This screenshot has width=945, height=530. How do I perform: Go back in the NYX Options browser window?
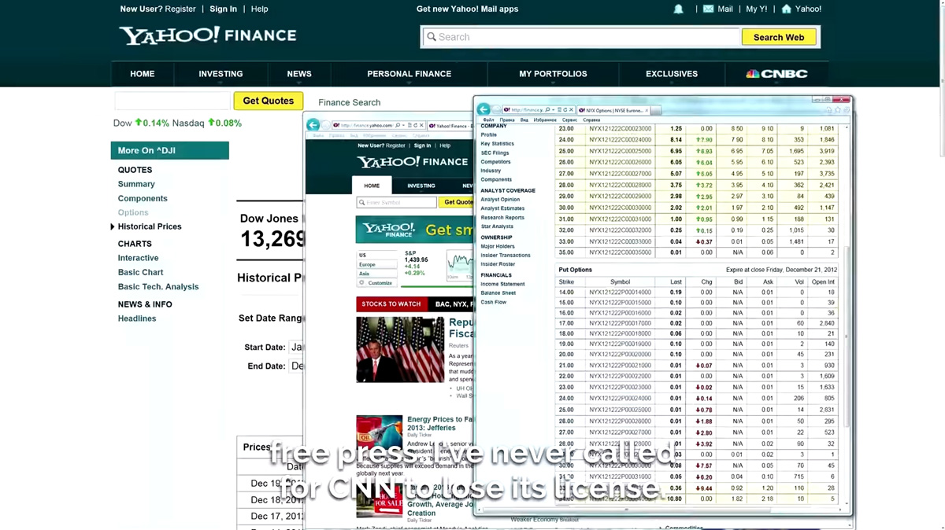[484, 109]
